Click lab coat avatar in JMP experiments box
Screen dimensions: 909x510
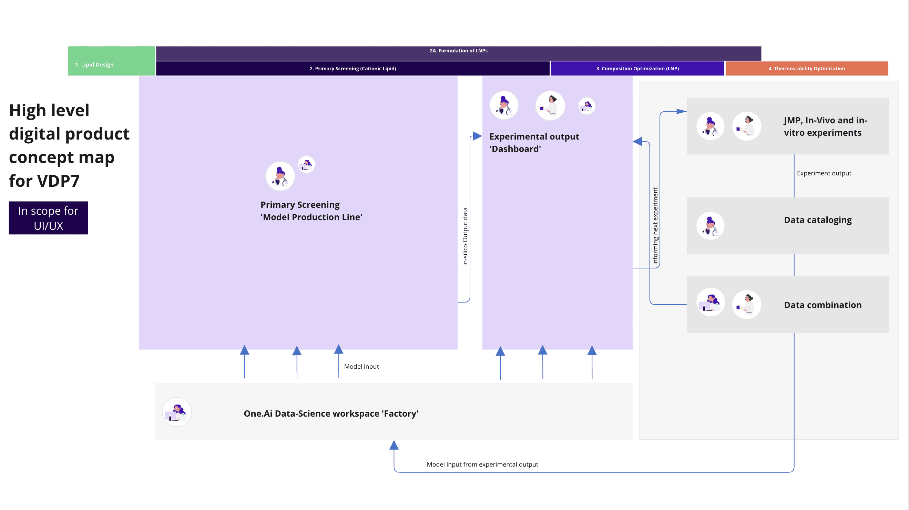tap(746, 126)
